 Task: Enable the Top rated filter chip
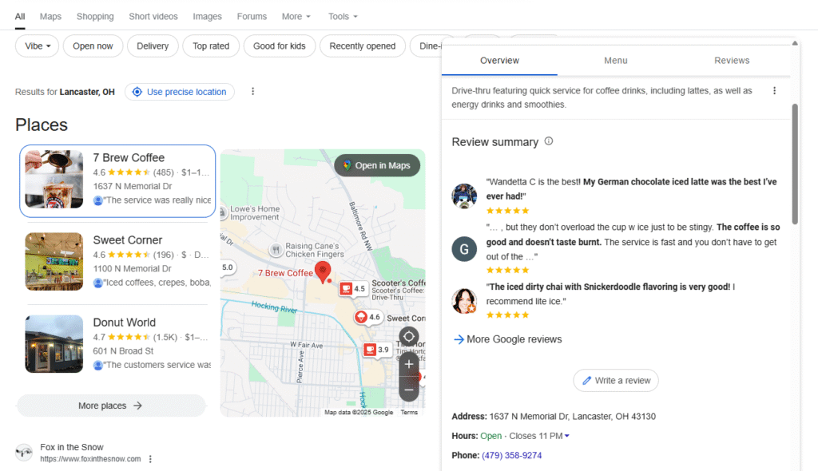tap(211, 46)
